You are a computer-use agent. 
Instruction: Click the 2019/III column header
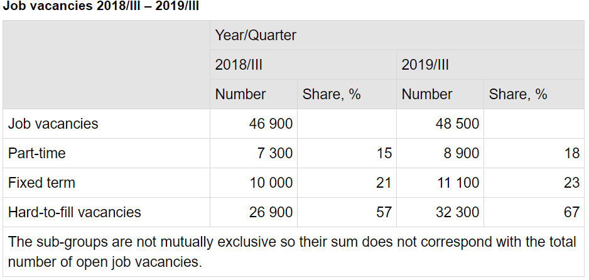pos(425,65)
